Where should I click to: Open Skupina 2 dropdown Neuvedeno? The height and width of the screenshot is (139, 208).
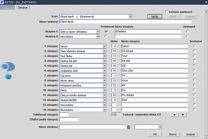tap(98, 37)
